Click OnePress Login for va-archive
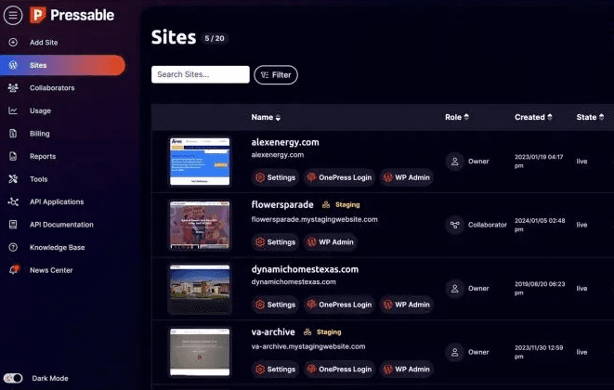 tap(339, 369)
